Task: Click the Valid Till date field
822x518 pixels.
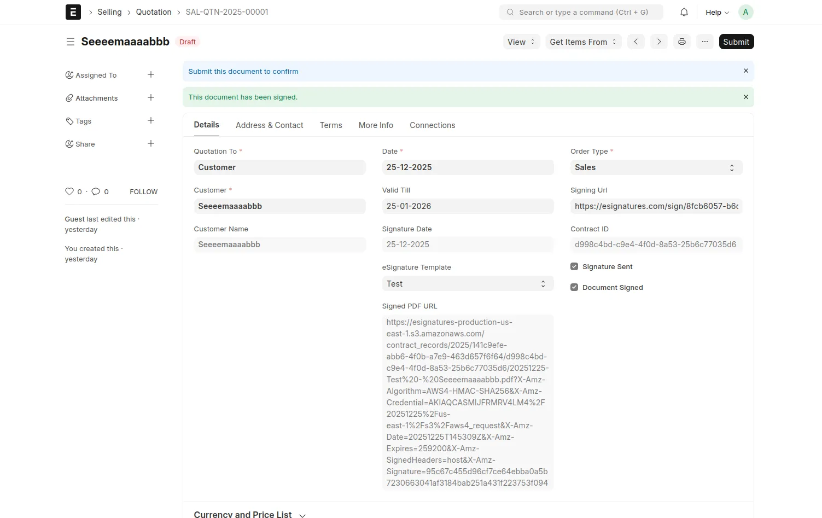Action: tap(468, 206)
